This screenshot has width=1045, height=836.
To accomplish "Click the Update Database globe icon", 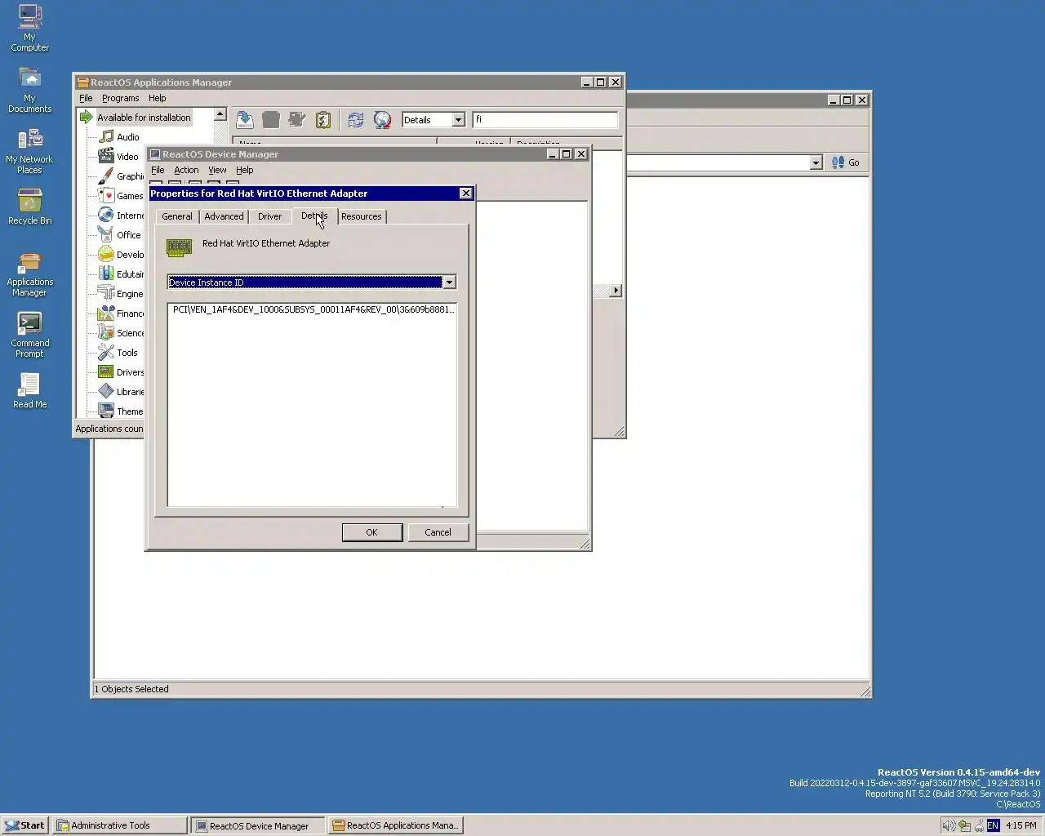I will 382,120.
